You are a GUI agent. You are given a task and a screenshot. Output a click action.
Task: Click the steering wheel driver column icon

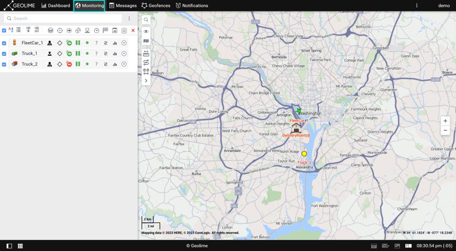pyautogui.click(x=50, y=30)
